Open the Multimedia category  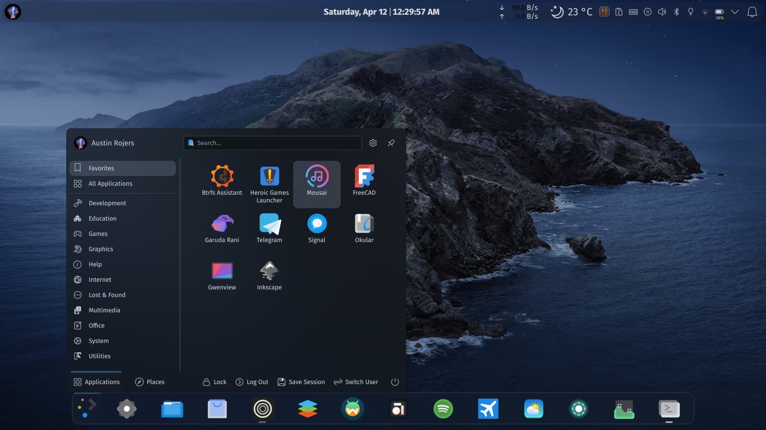(x=122, y=310)
